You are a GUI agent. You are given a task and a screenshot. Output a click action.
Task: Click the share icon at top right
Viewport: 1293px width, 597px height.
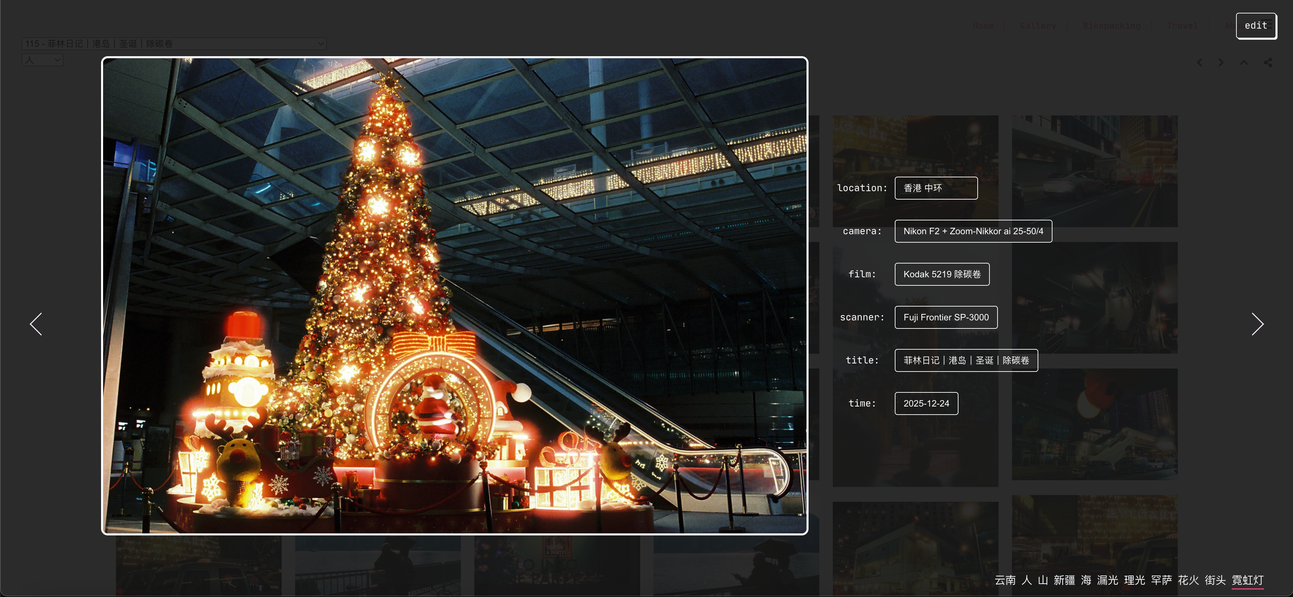(1268, 62)
